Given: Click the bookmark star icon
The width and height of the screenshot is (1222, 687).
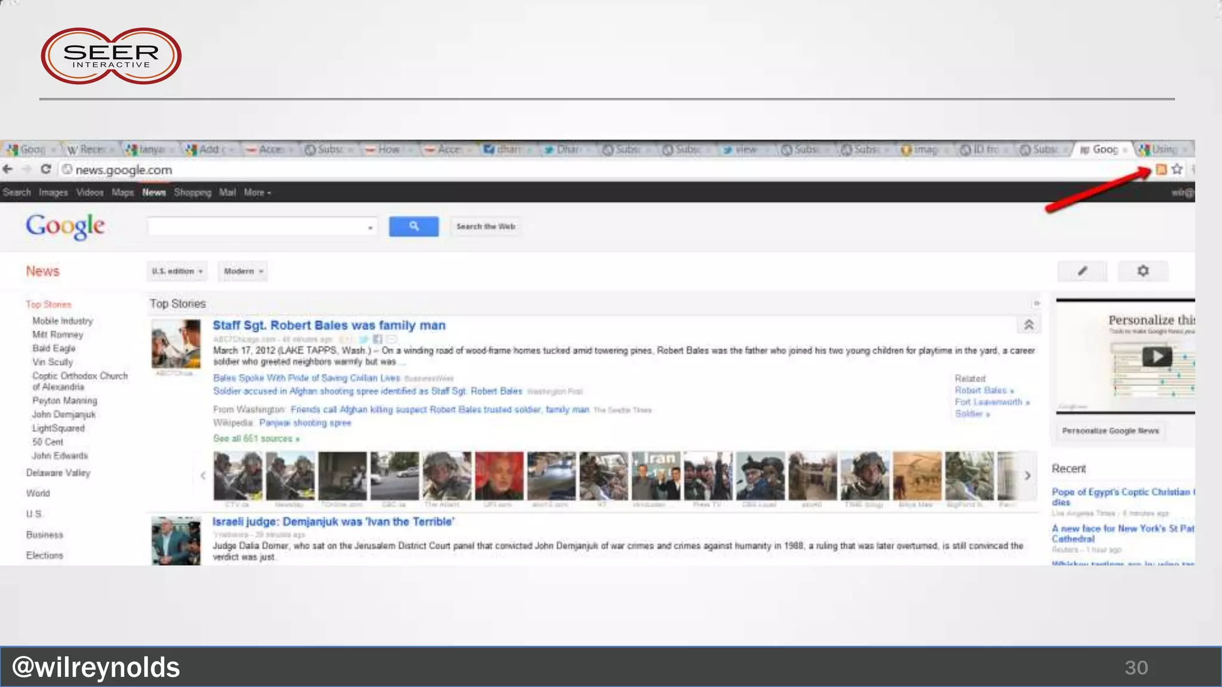Looking at the screenshot, I should point(1177,169).
